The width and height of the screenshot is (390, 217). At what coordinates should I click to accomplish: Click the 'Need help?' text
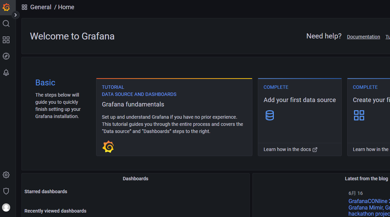point(324,36)
